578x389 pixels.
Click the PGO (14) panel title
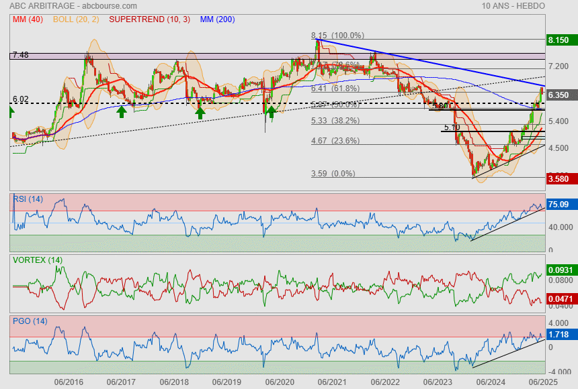(x=29, y=321)
